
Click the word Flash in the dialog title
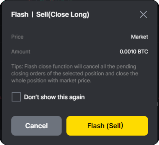(x=20, y=14)
